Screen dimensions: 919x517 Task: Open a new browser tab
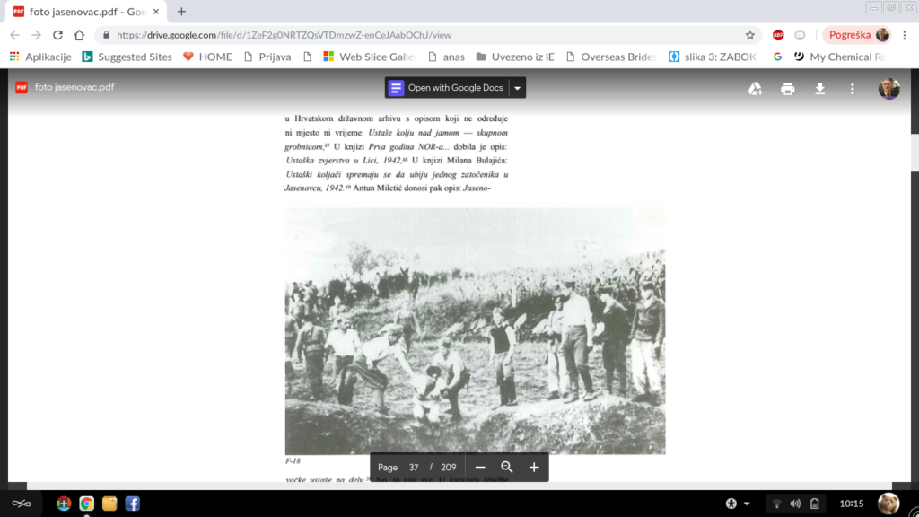click(x=181, y=12)
